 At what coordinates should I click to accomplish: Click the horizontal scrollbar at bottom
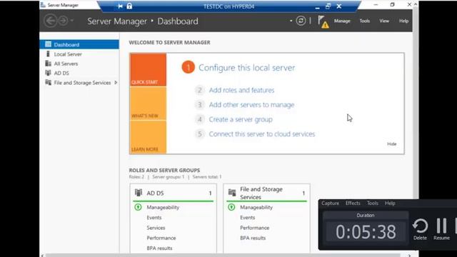point(223,256)
